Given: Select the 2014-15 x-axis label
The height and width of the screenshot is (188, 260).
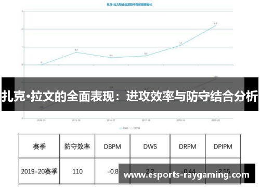Looking at the screenshot, I should tap(42, 120).
